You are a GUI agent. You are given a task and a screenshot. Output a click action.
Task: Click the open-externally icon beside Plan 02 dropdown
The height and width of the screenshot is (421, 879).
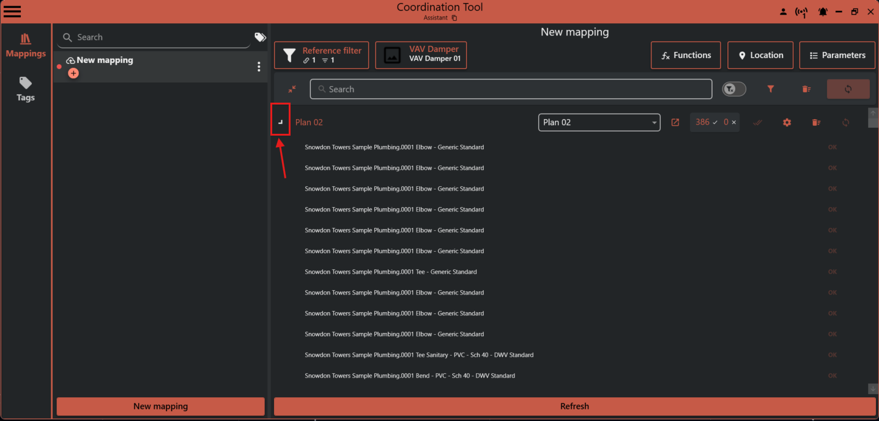675,122
